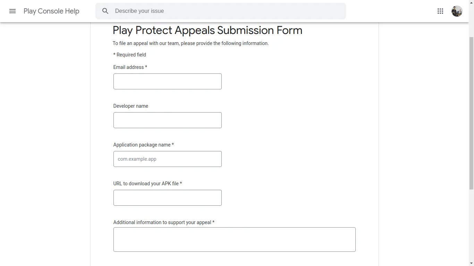Click the '* Required field' note
This screenshot has width=474, height=266.
(x=130, y=55)
